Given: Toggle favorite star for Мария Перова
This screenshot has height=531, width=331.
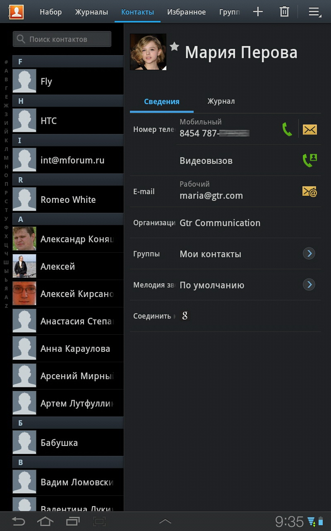Looking at the screenshot, I should point(175,46).
